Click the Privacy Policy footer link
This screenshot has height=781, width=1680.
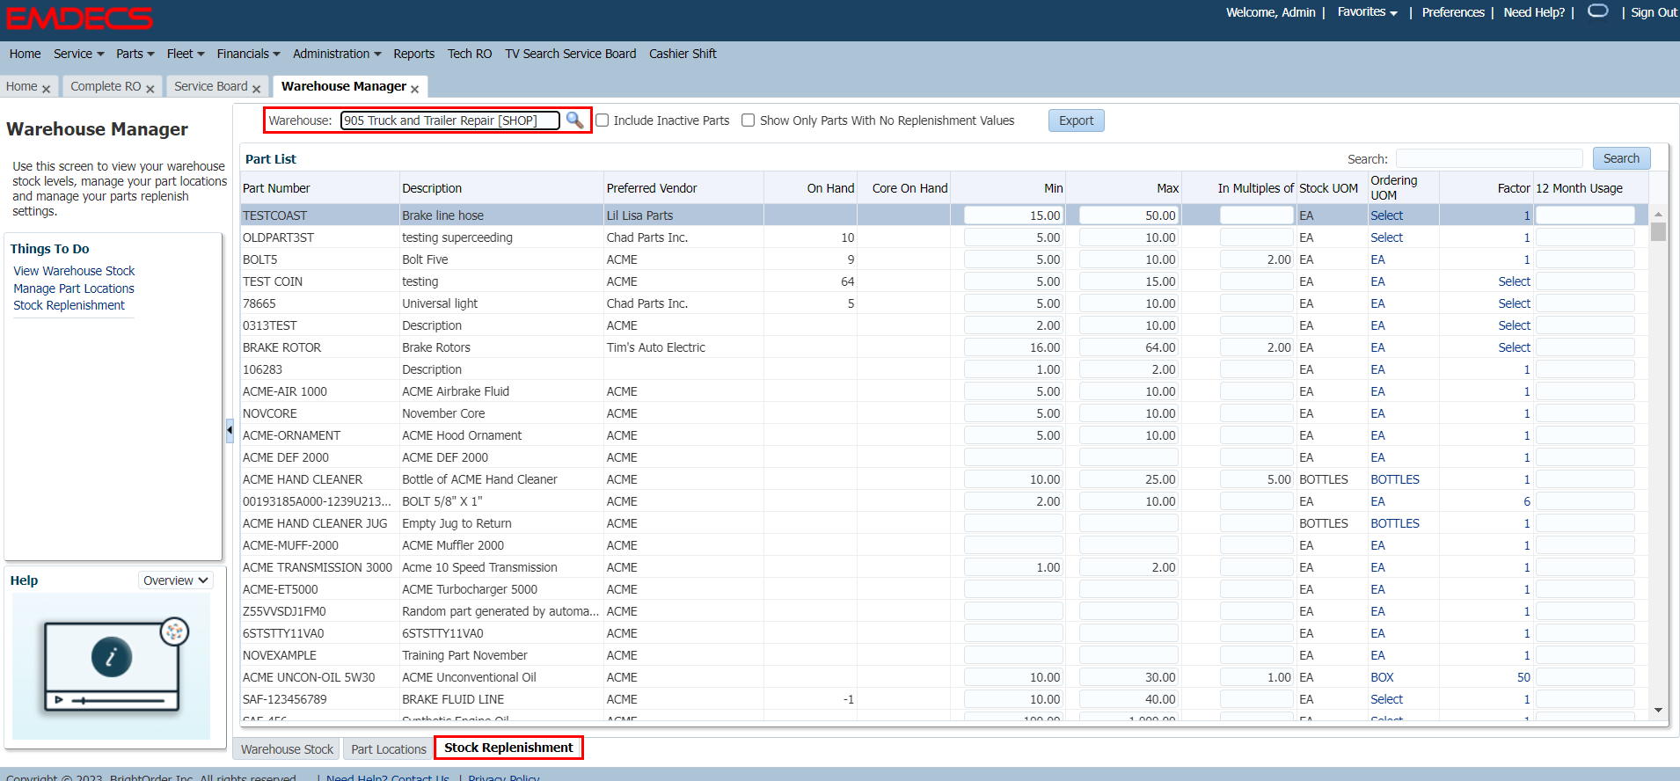[503, 777]
